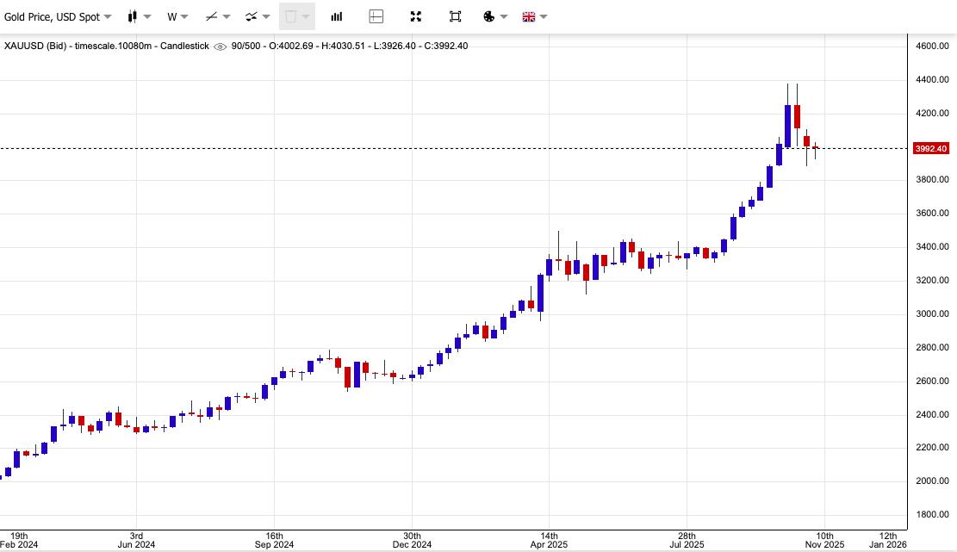The image size is (957, 552).
Task: Click the 4400.00 price axis label
Action: point(932,79)
